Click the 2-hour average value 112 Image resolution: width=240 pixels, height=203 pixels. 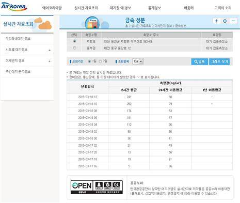[129, 124]
